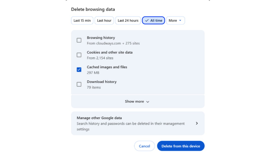
Task: Click the Download history label text
Action: click(x=101, y=82)
